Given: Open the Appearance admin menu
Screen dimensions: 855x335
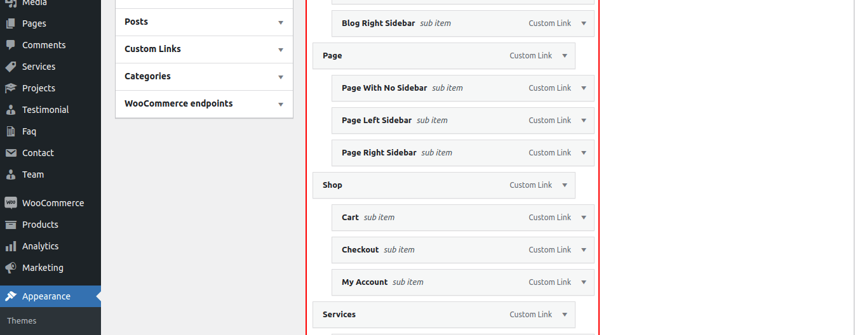Looking at the screenshot, I should 46,296.
